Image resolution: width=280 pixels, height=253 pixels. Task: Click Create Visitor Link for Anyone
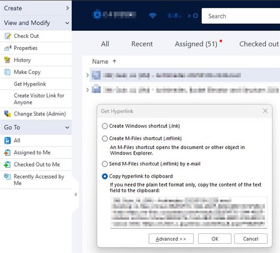39,99
